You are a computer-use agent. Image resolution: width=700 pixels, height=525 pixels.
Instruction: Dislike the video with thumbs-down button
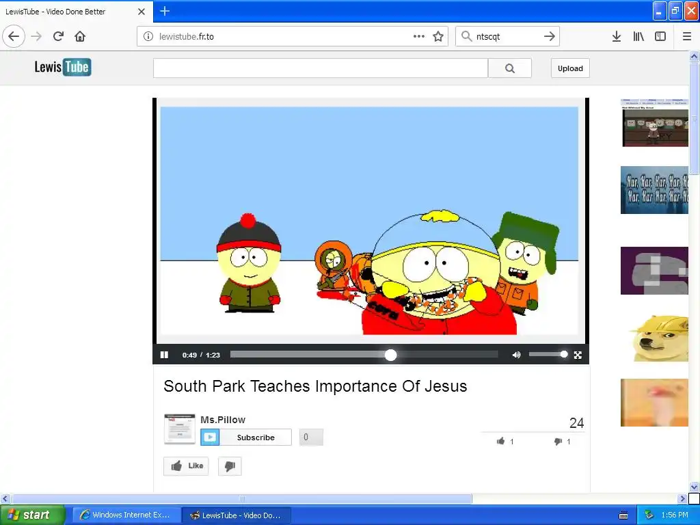[x=230, y=466]
